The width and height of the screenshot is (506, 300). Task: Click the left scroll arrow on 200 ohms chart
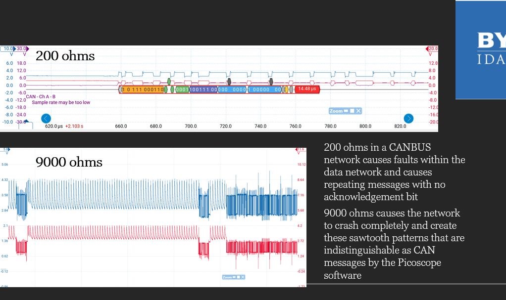46,119
